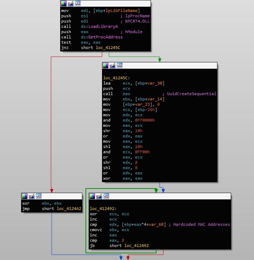This screenshot has height=260, width=254.
Task: Open the node color picker in the loc_41245C block
Action: [106, 66]
